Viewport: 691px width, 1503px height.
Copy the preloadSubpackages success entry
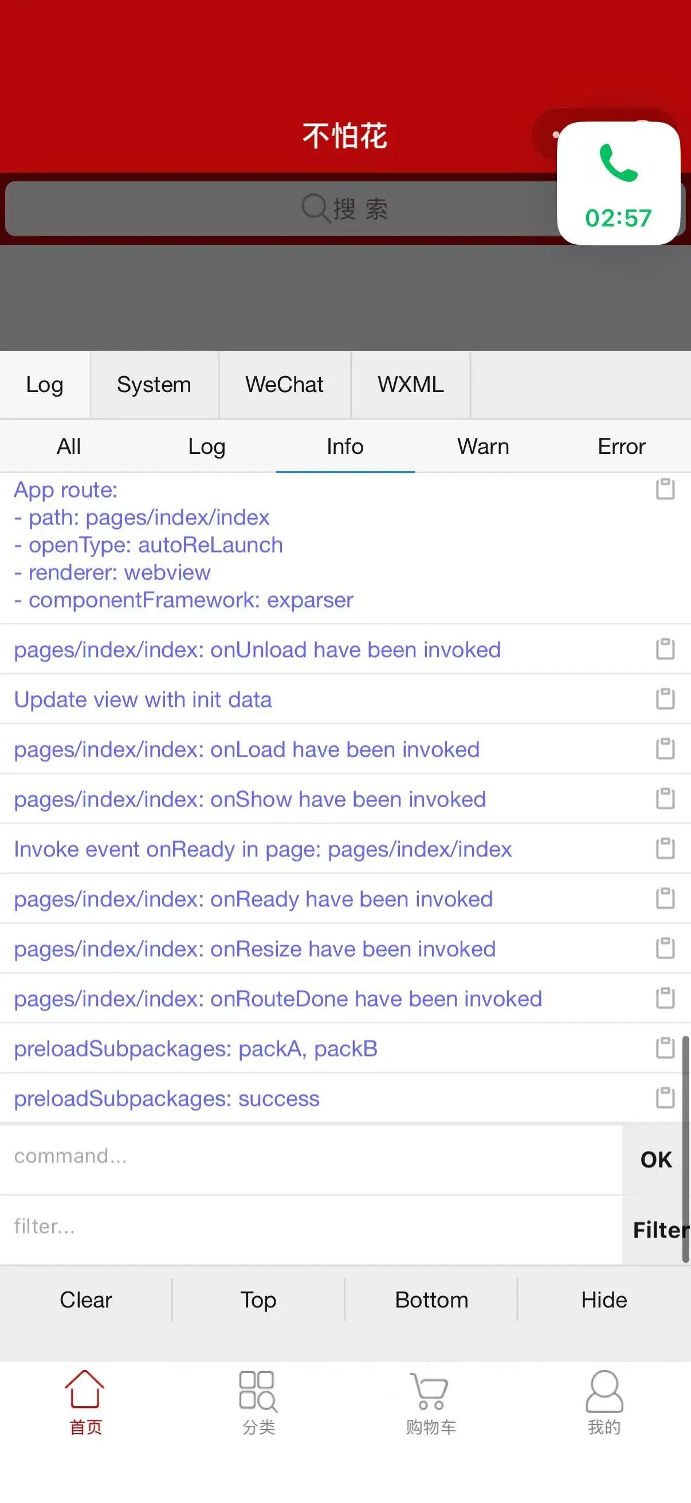pos(665,1098)
